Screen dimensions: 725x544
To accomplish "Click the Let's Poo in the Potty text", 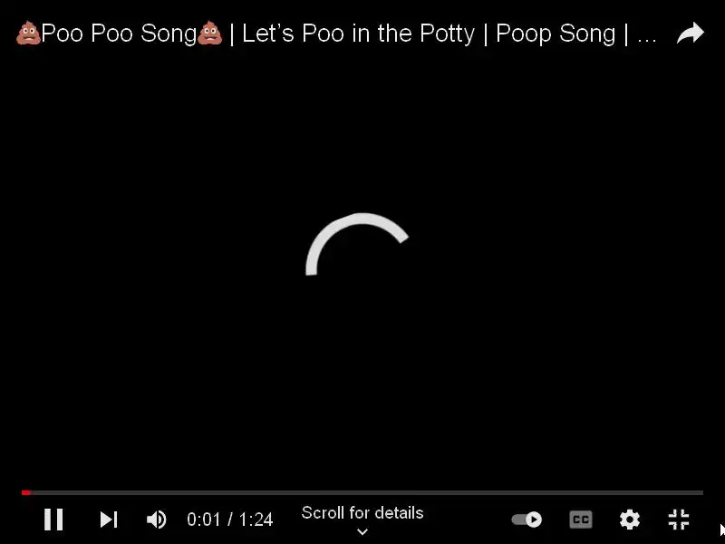I will (358, 34).
